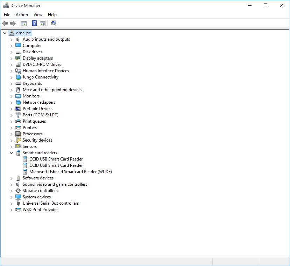290x266 pixels.
Task: Expand the Security devices category
Action: pyautogui.click(x=12, y=140)
